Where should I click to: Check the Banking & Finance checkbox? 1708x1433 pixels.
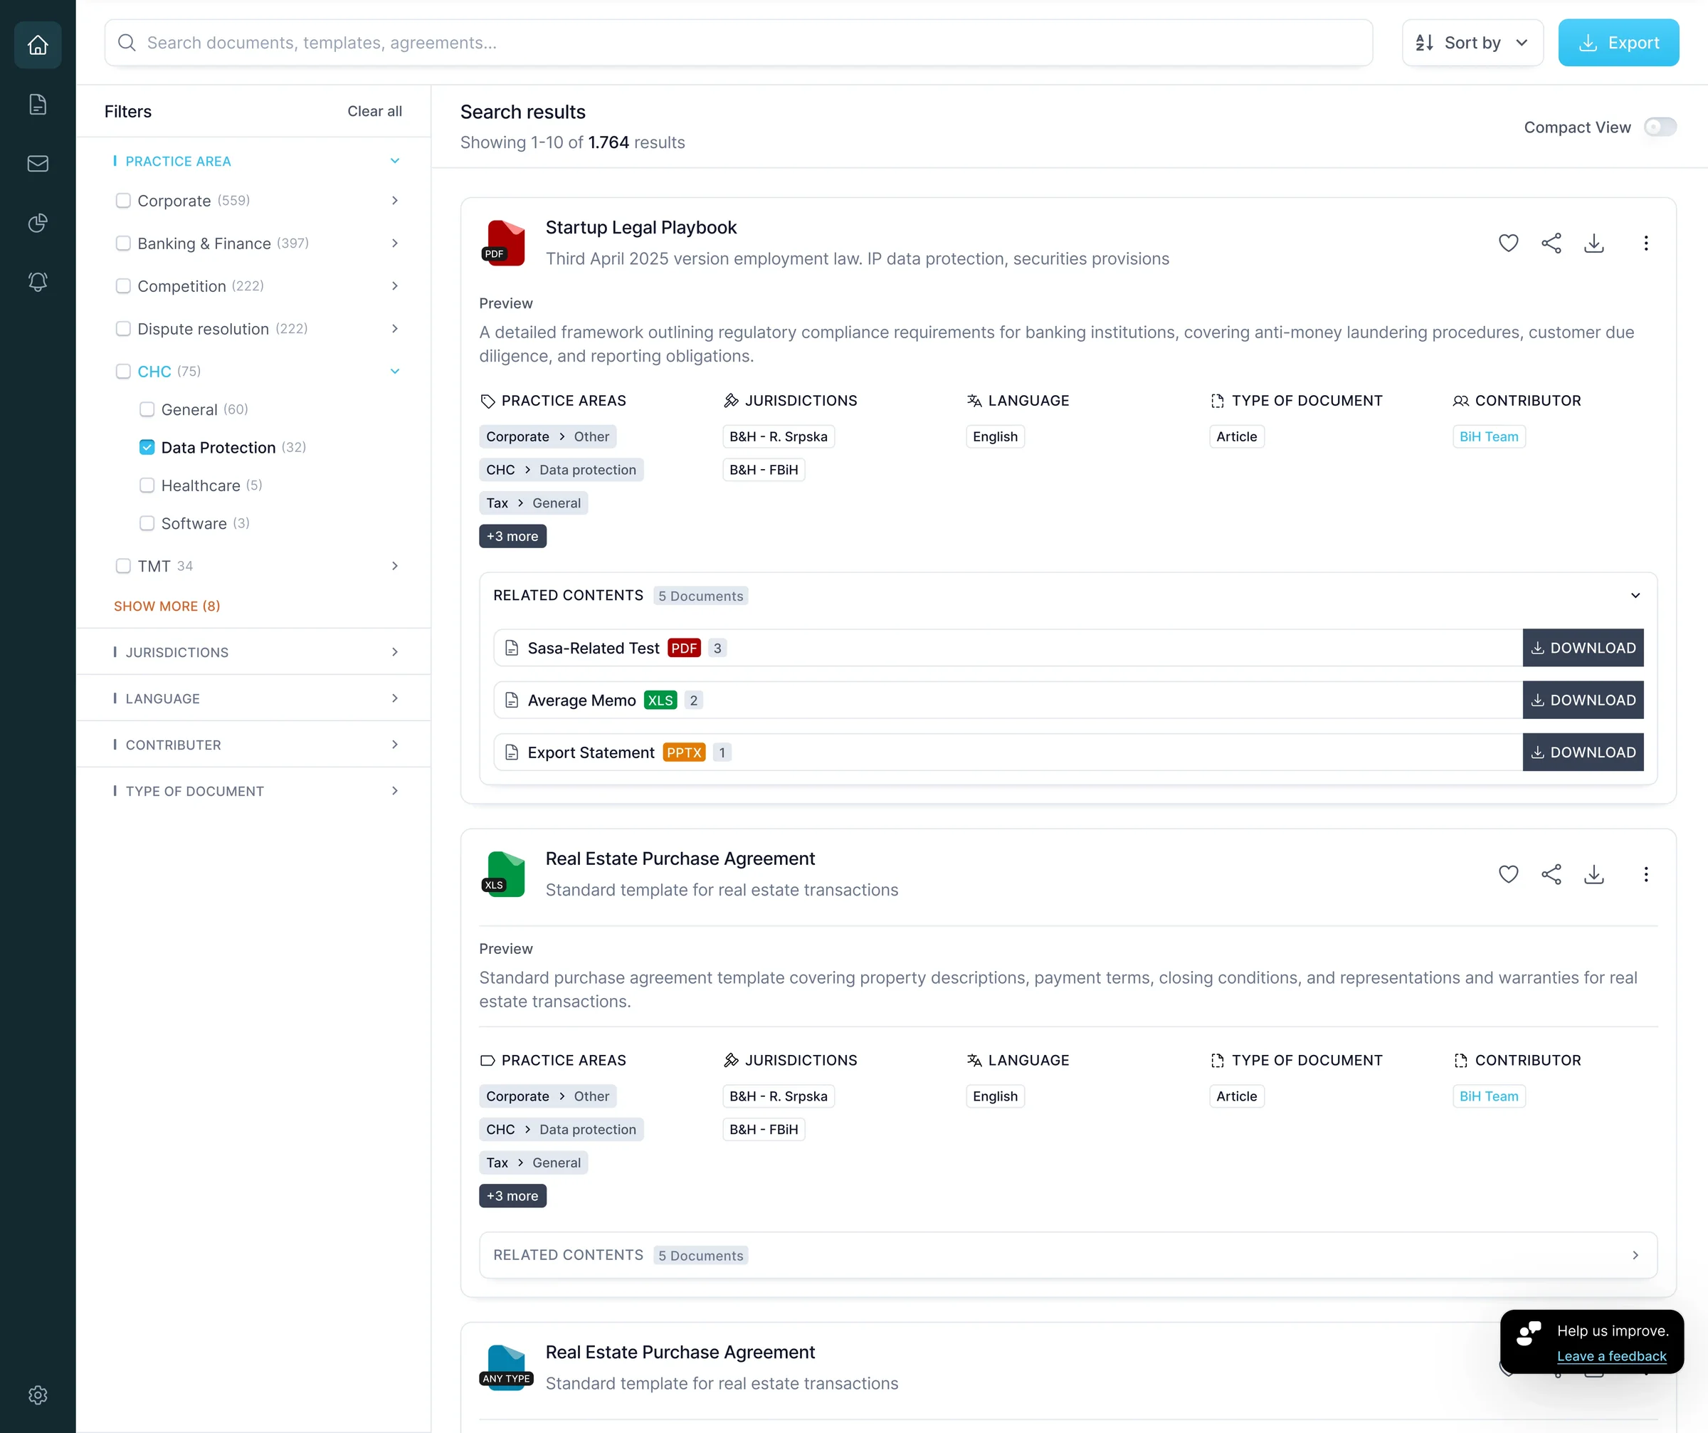[123, 243]
